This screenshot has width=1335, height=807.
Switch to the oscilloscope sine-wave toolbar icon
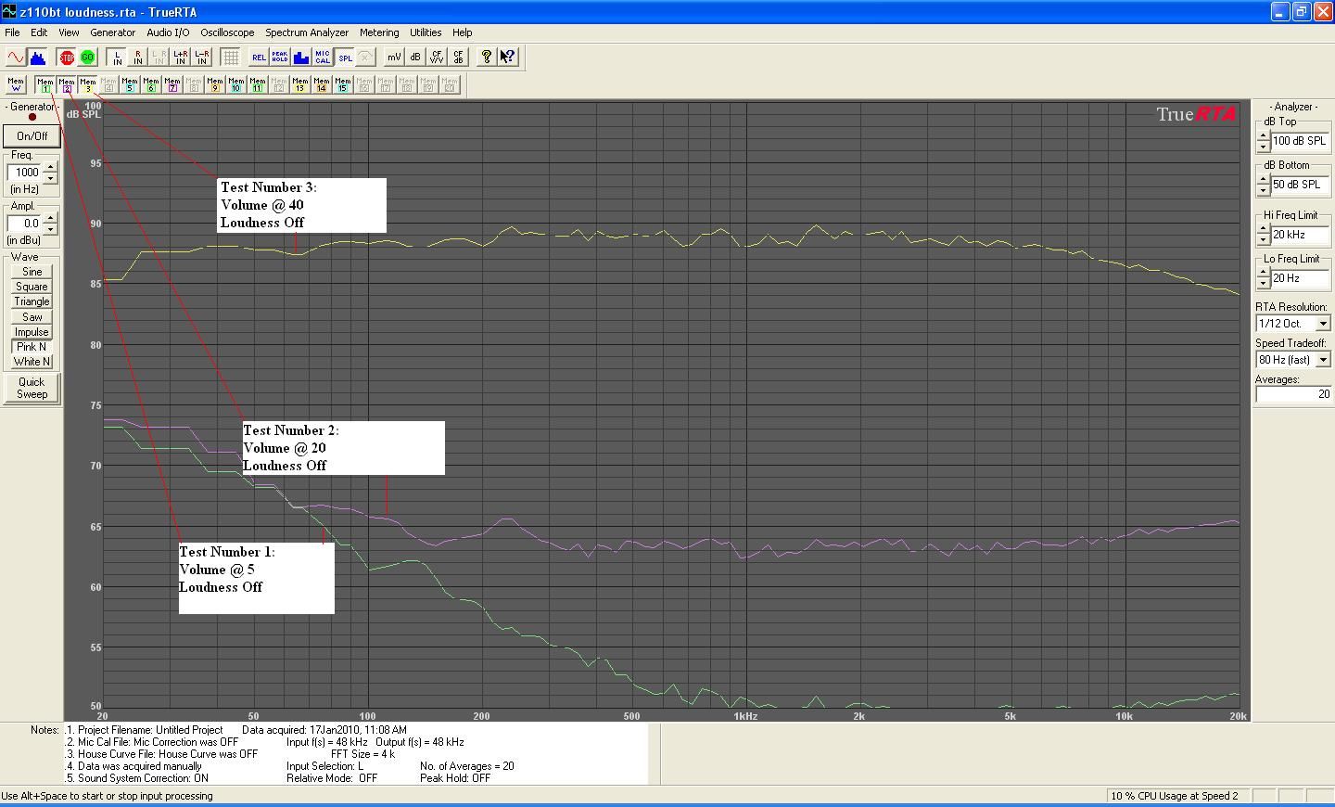tap(16, 58)
